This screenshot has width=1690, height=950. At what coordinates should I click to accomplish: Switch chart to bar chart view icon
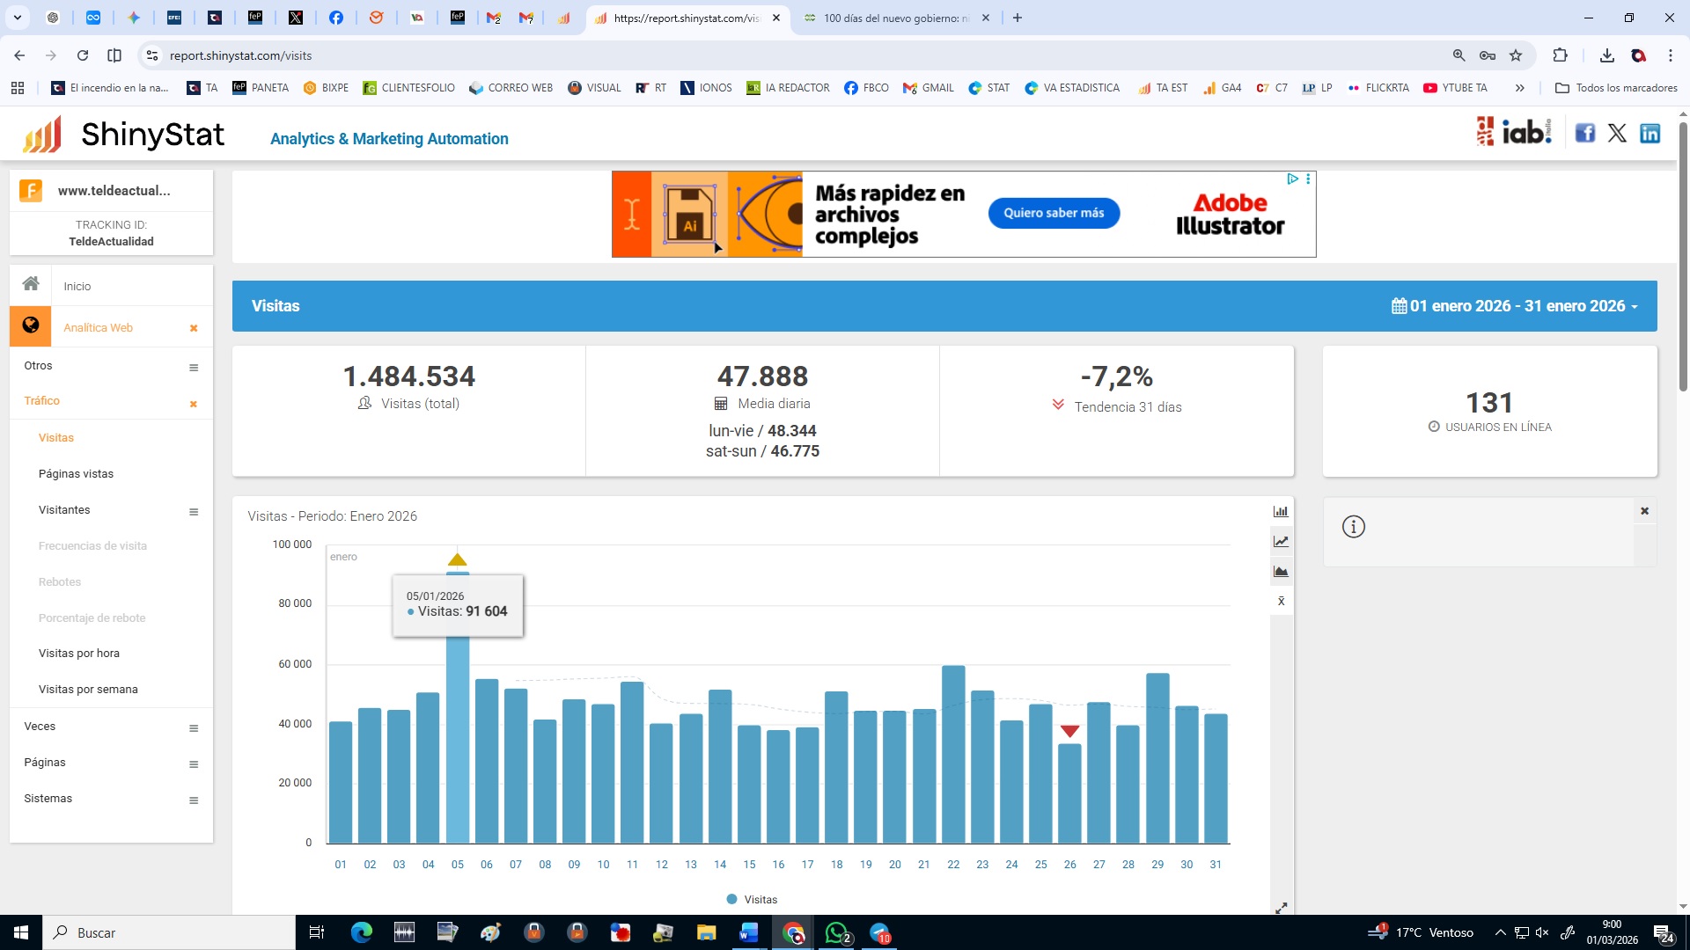(1281, 511)
